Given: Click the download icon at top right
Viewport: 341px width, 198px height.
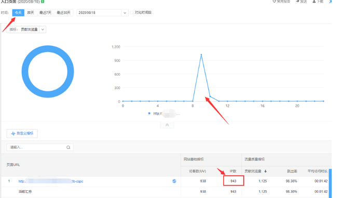Looking at the screenshot, I should (314, 2).
